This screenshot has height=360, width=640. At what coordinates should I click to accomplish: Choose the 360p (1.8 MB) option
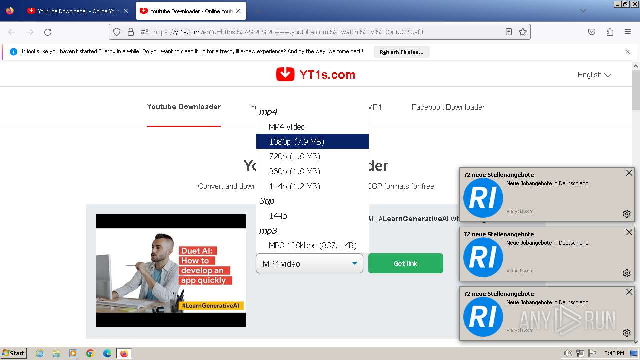312,171
